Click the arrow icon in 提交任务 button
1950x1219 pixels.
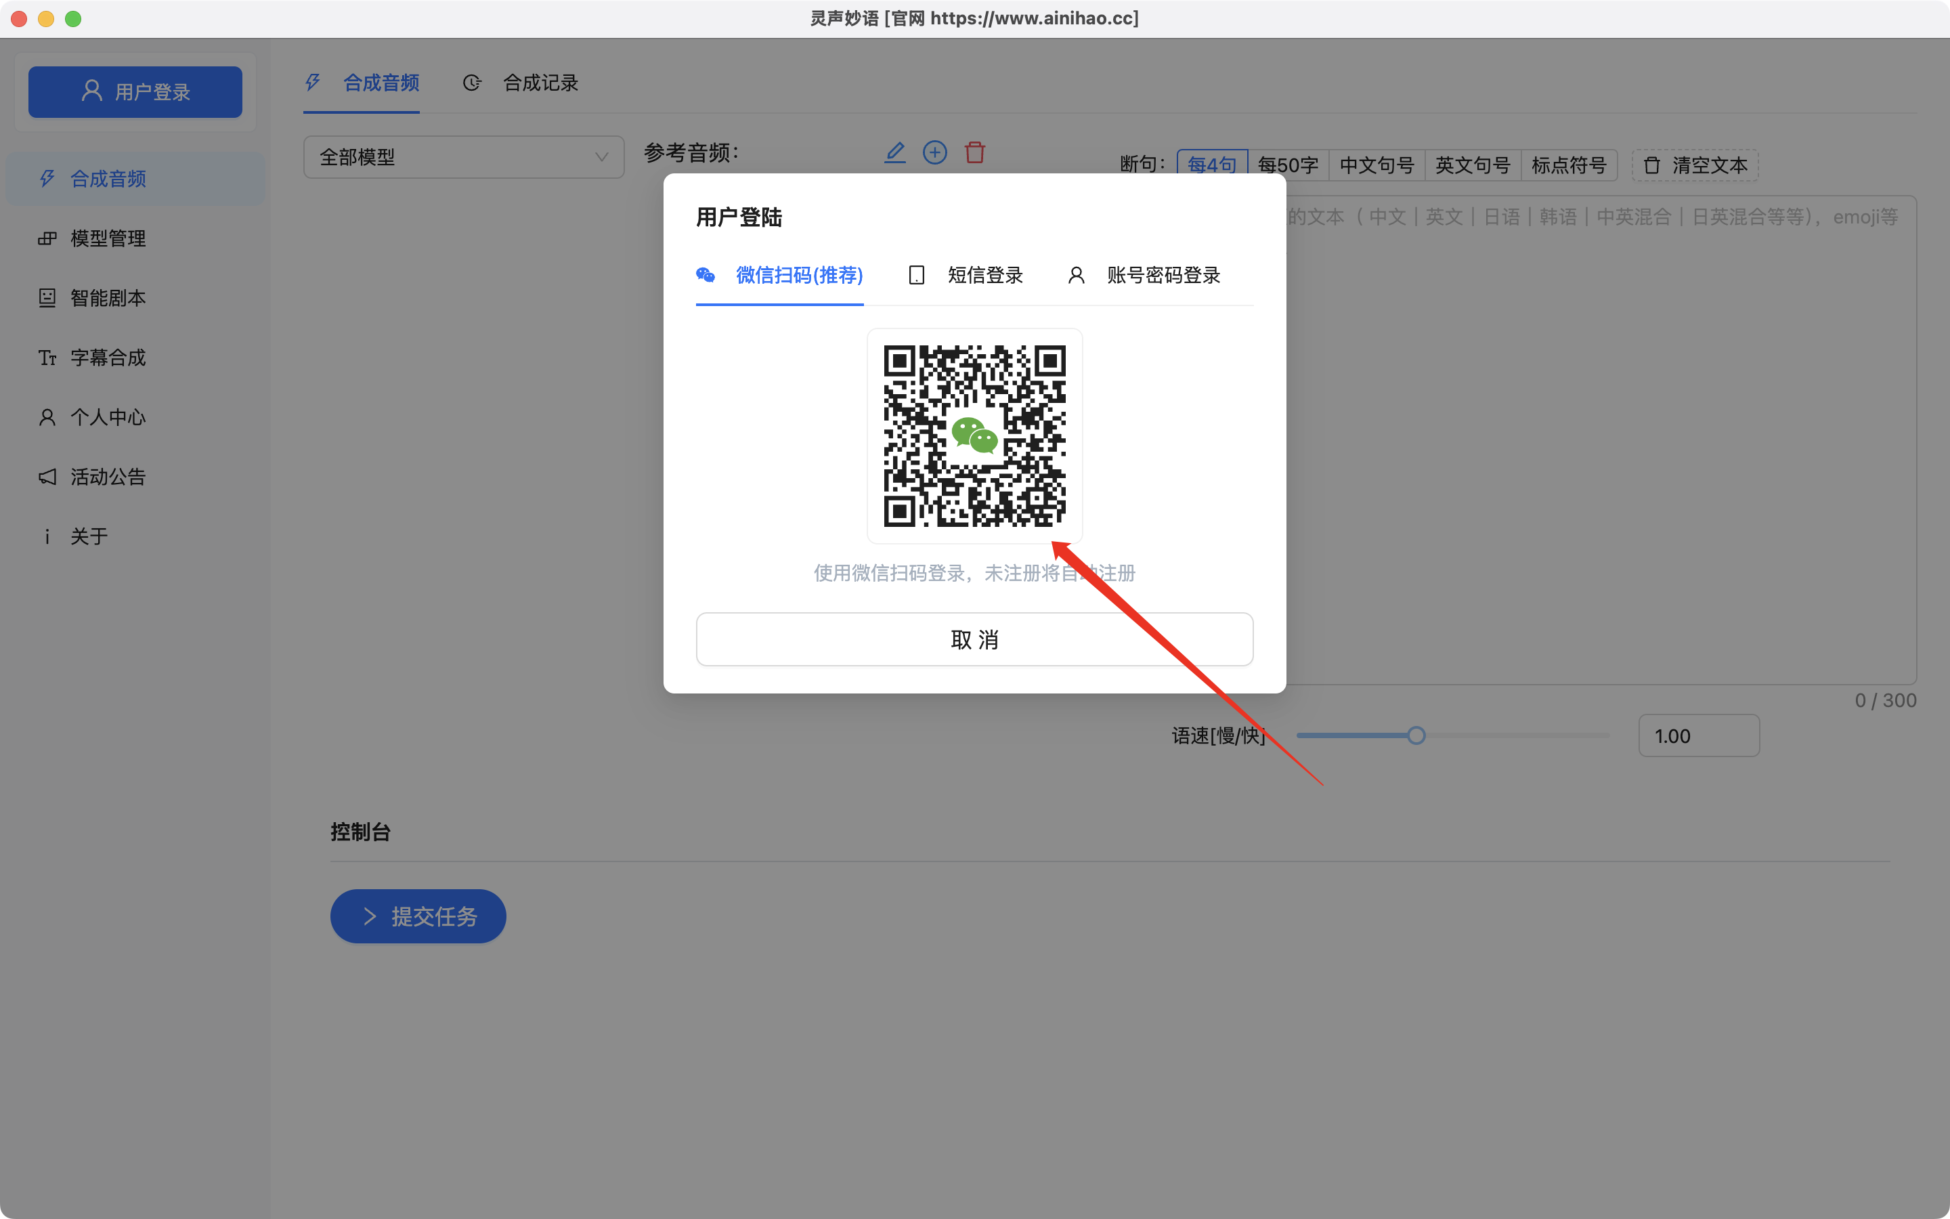[370, 916]
